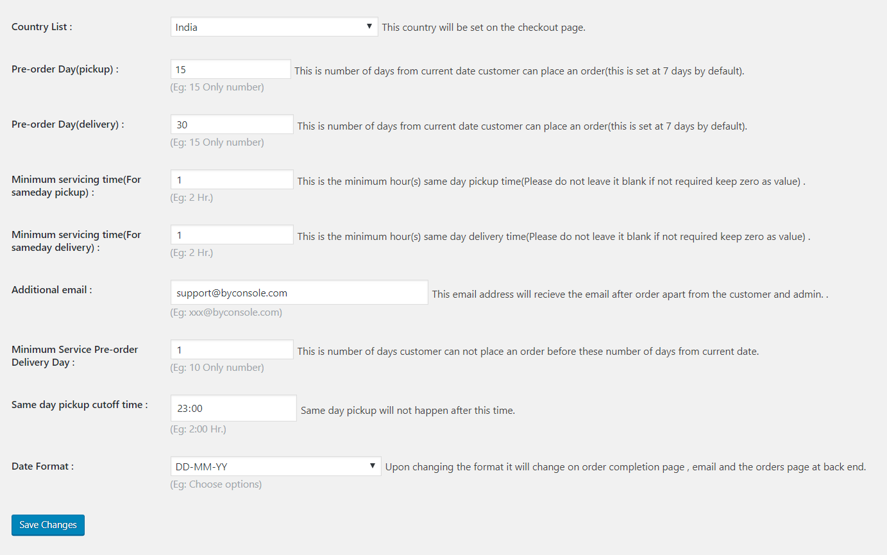This screenshot has width=887, height=555.
Task: Click the "Additional email :" label
Action: tap(52, 290)
